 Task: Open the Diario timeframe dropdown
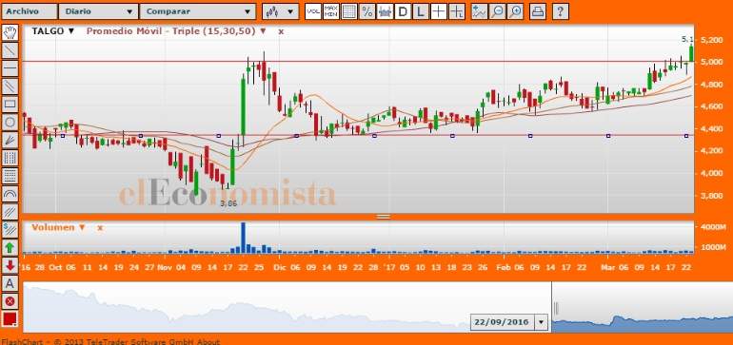[98, 11]
